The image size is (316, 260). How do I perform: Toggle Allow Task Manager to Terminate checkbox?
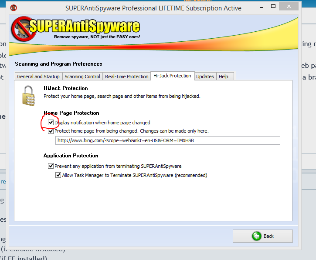pyautogui.click(x=58, y=175)
